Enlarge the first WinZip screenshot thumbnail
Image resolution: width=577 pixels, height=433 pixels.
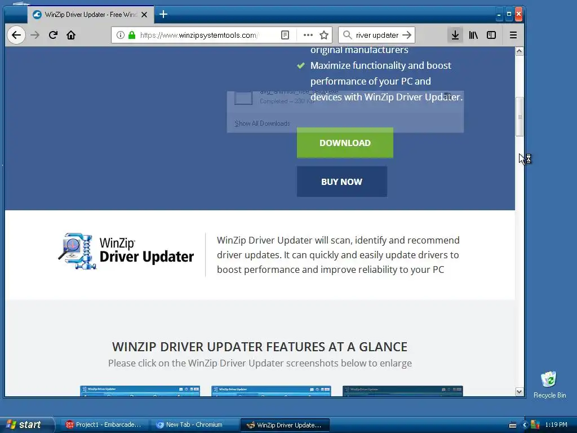click(140, 391)
